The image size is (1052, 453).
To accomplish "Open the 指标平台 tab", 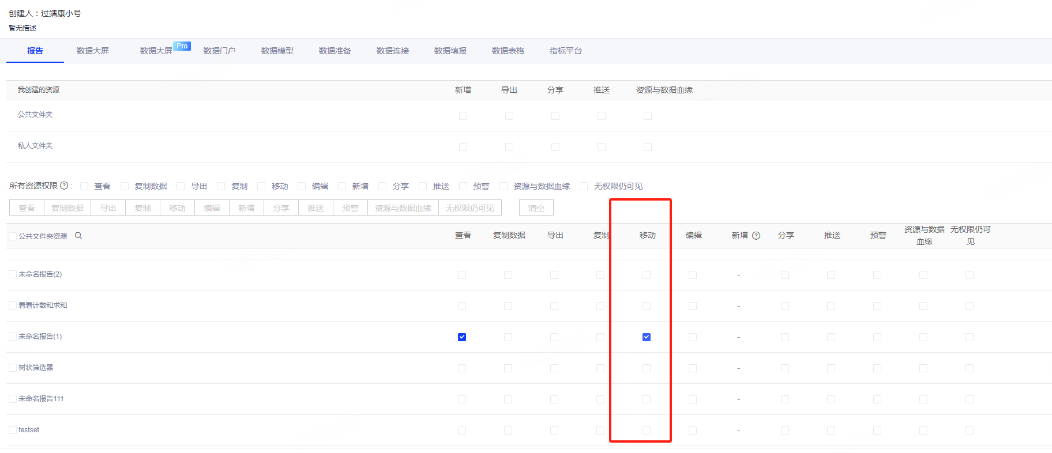I will (566, 51).
